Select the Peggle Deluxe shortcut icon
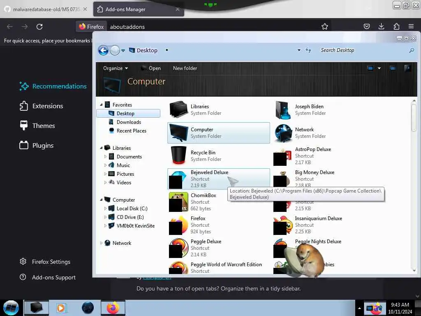This screenshot has height=316, width=421. (x=178, y=248)
